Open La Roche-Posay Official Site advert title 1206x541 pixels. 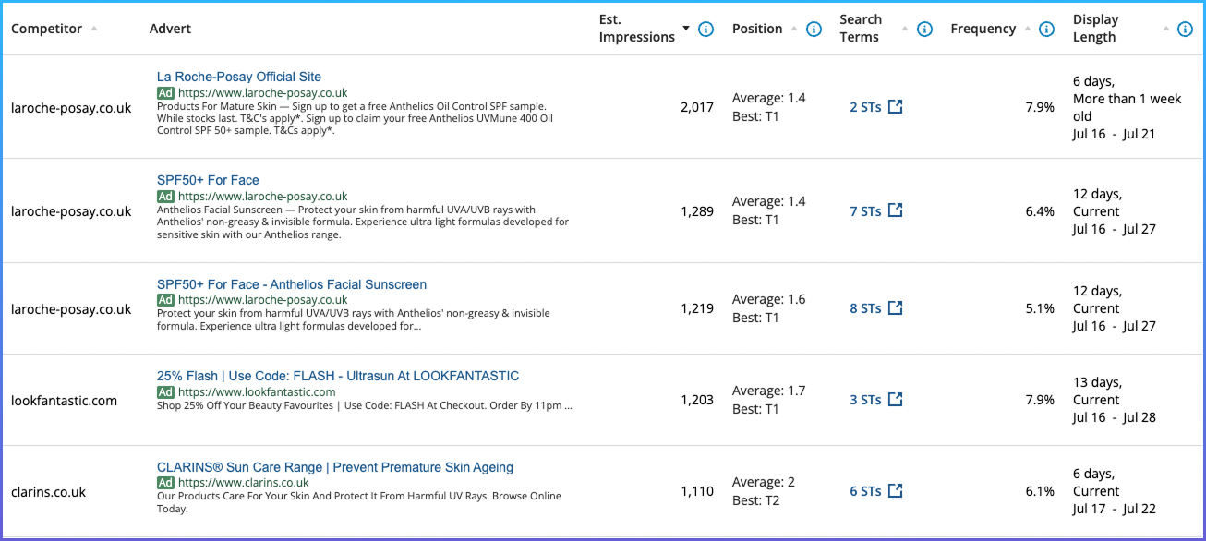point(239,77)
